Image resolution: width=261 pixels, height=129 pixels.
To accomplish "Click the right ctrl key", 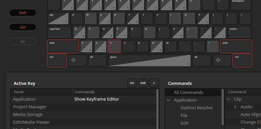I will pyautogui.click(x=242, y=60).
